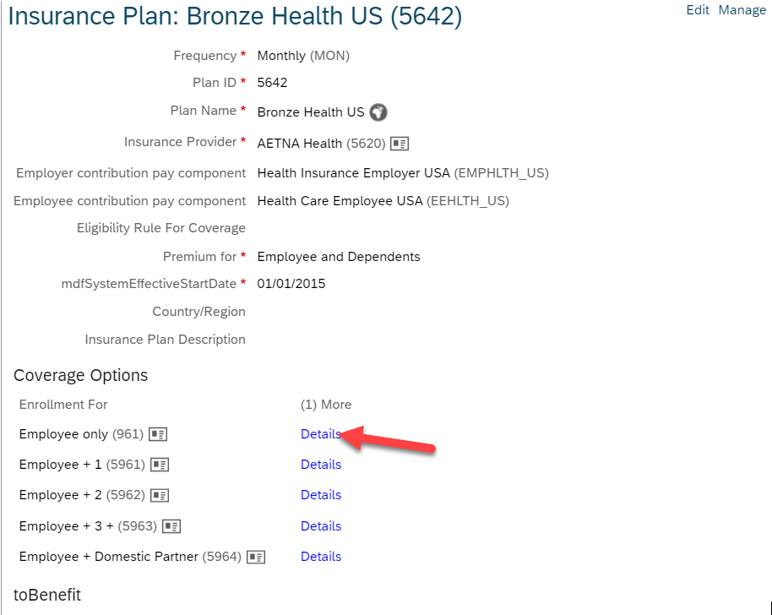The width and height of the screenshot is (772, 615).
Task: View Details for Employee + 2 option
Action: point(321,495)
